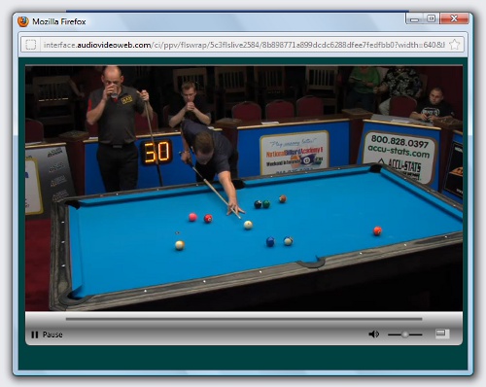Click the site identity icon in address bar
The height and width of the screenshot is (387, 486).
31,45
